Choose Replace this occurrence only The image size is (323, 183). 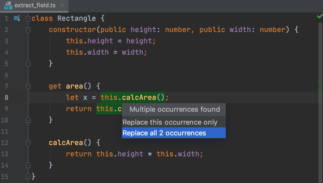170,122
